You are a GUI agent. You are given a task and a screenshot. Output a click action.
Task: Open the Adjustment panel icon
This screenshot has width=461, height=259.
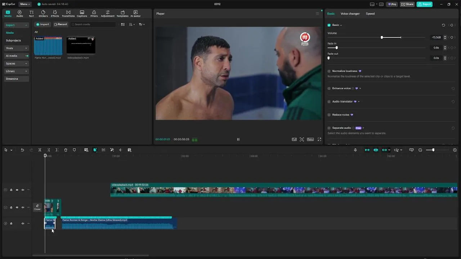pyautogui.click(x=108, y=14)
